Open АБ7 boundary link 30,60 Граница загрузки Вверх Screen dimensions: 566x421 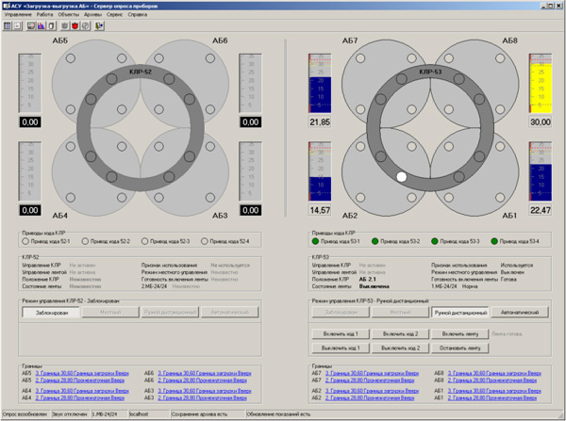370,373
